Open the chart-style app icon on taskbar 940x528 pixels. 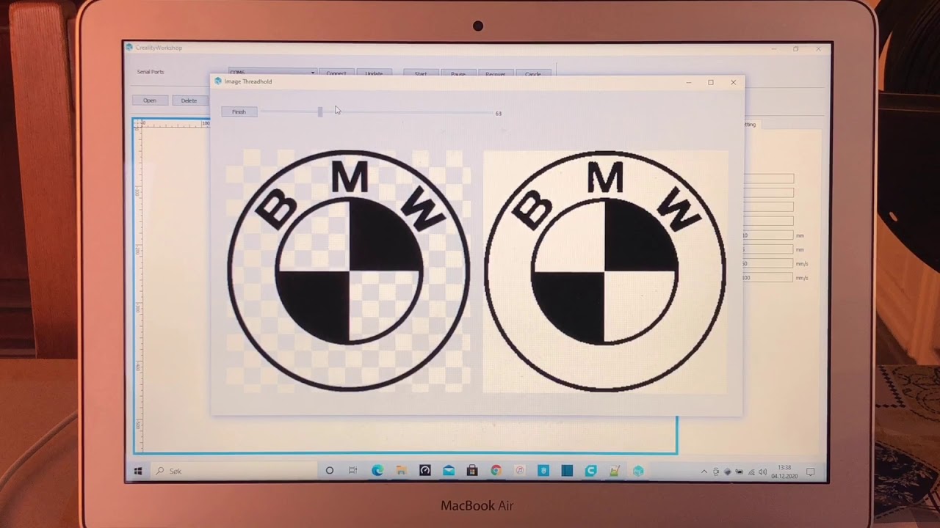(x=615, y=471)
